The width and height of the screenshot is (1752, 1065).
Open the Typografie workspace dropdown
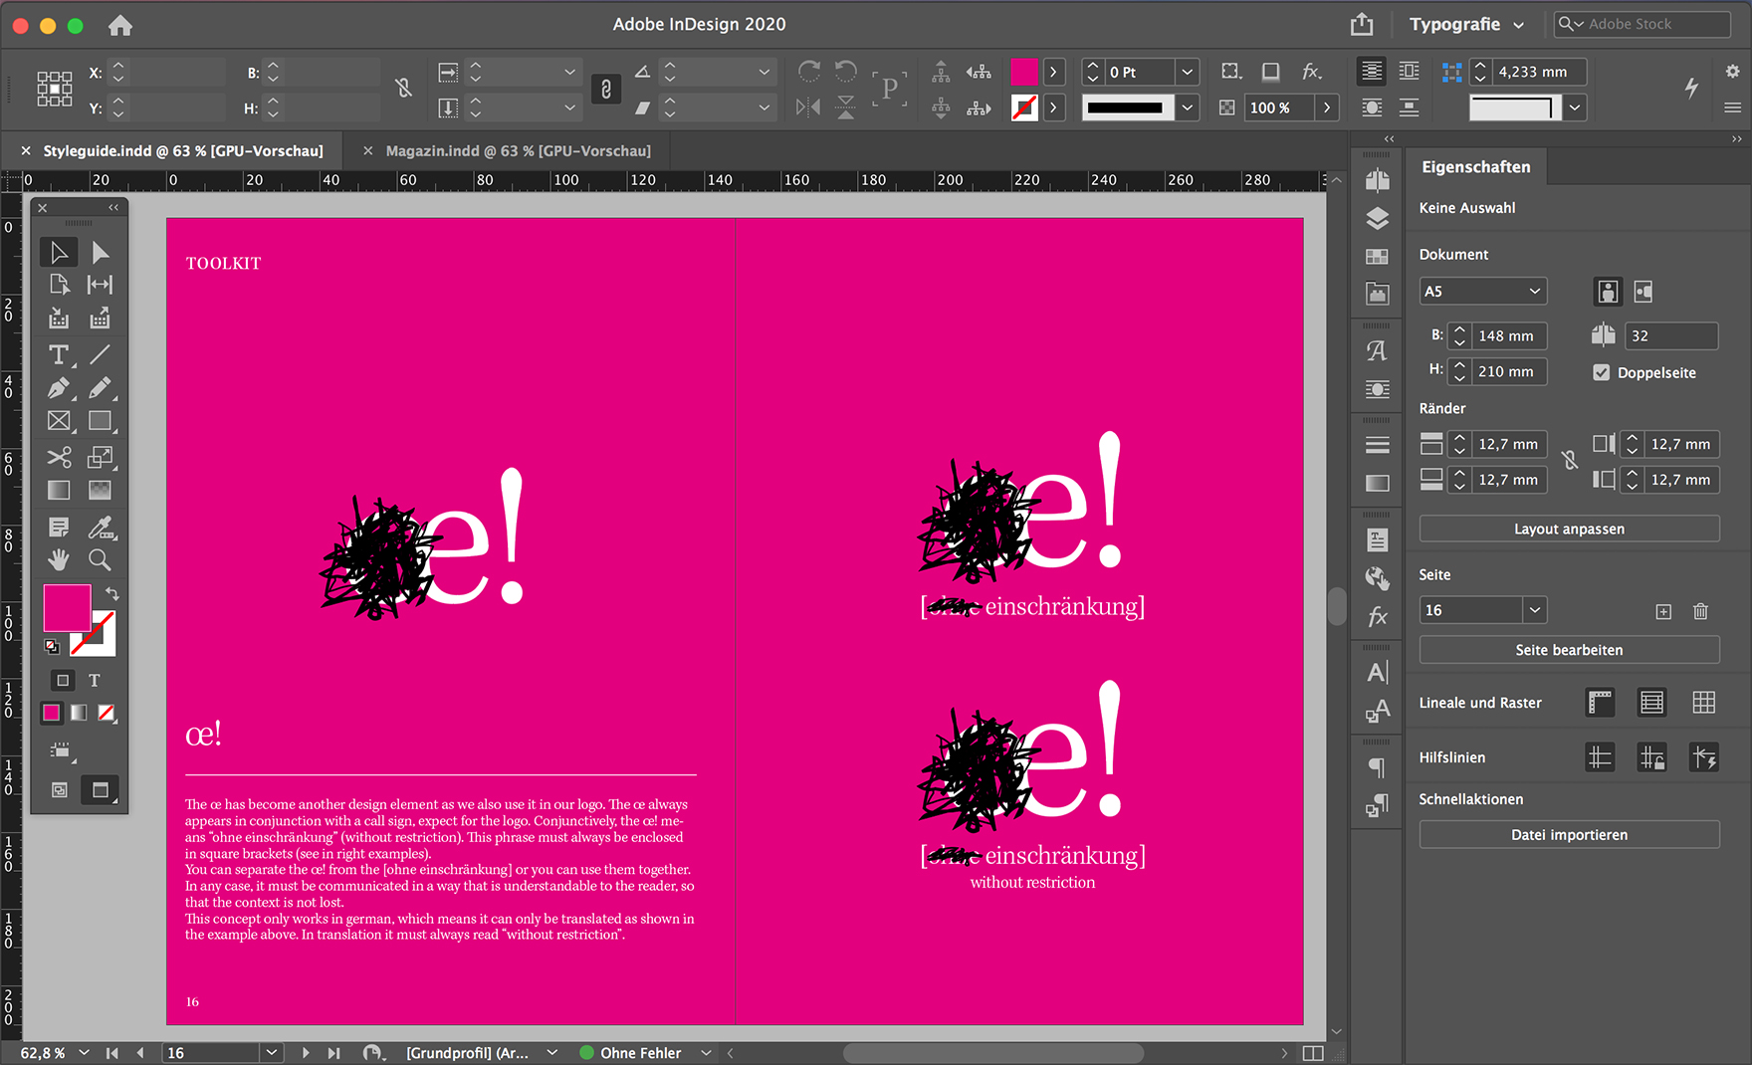[1465, 25]
